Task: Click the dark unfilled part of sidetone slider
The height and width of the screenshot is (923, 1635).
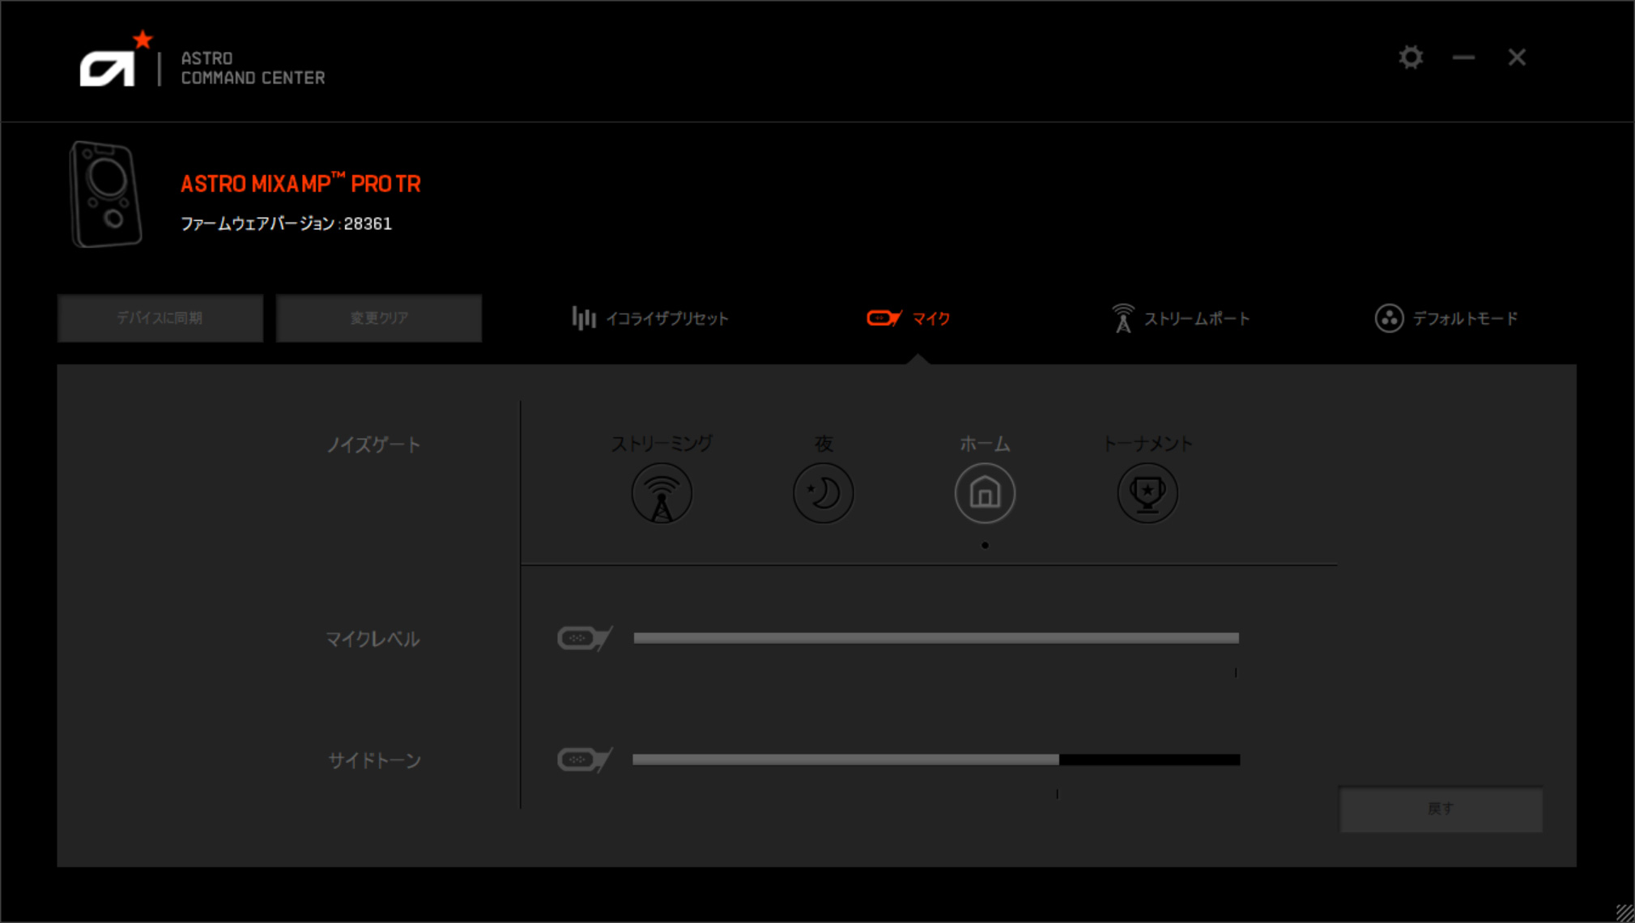Action: 1149,760
